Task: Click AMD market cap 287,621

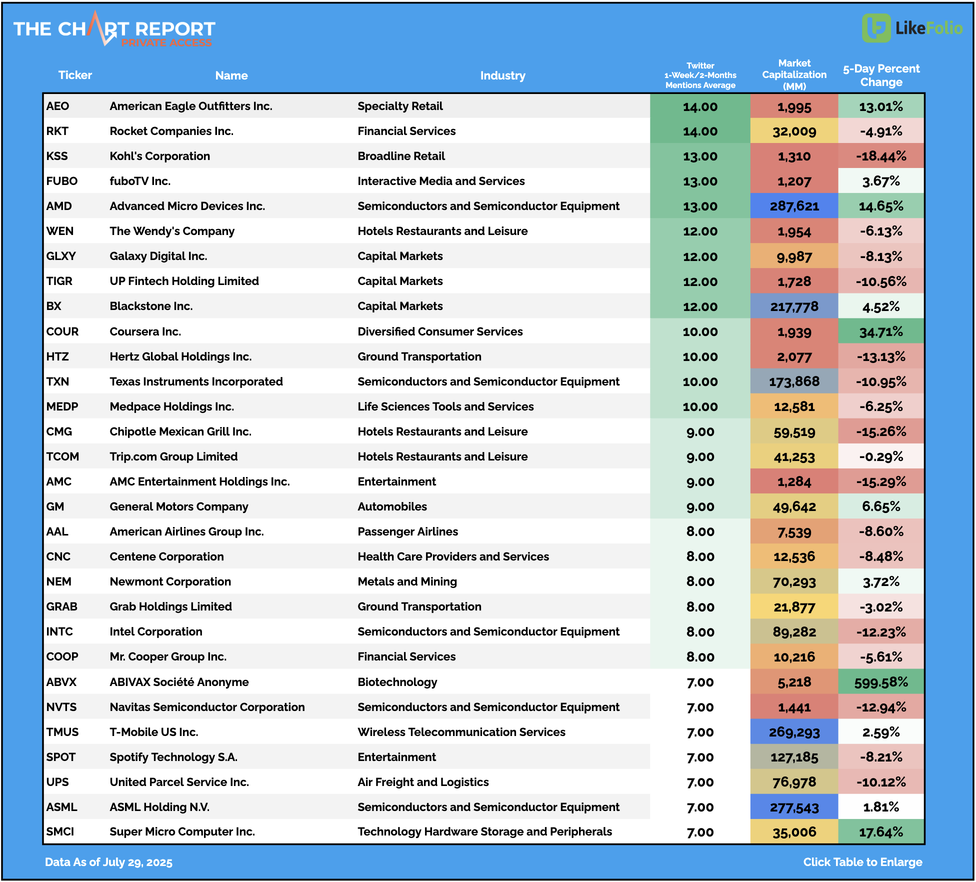Action: pos(794,206)
